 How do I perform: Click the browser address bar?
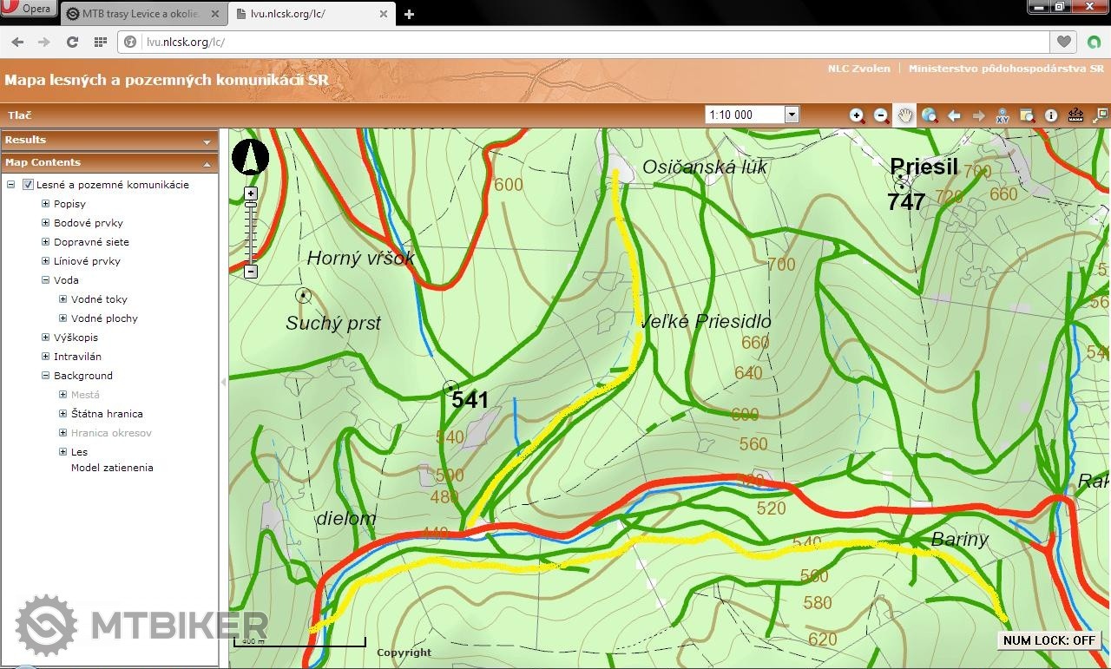tap(590, 42)
